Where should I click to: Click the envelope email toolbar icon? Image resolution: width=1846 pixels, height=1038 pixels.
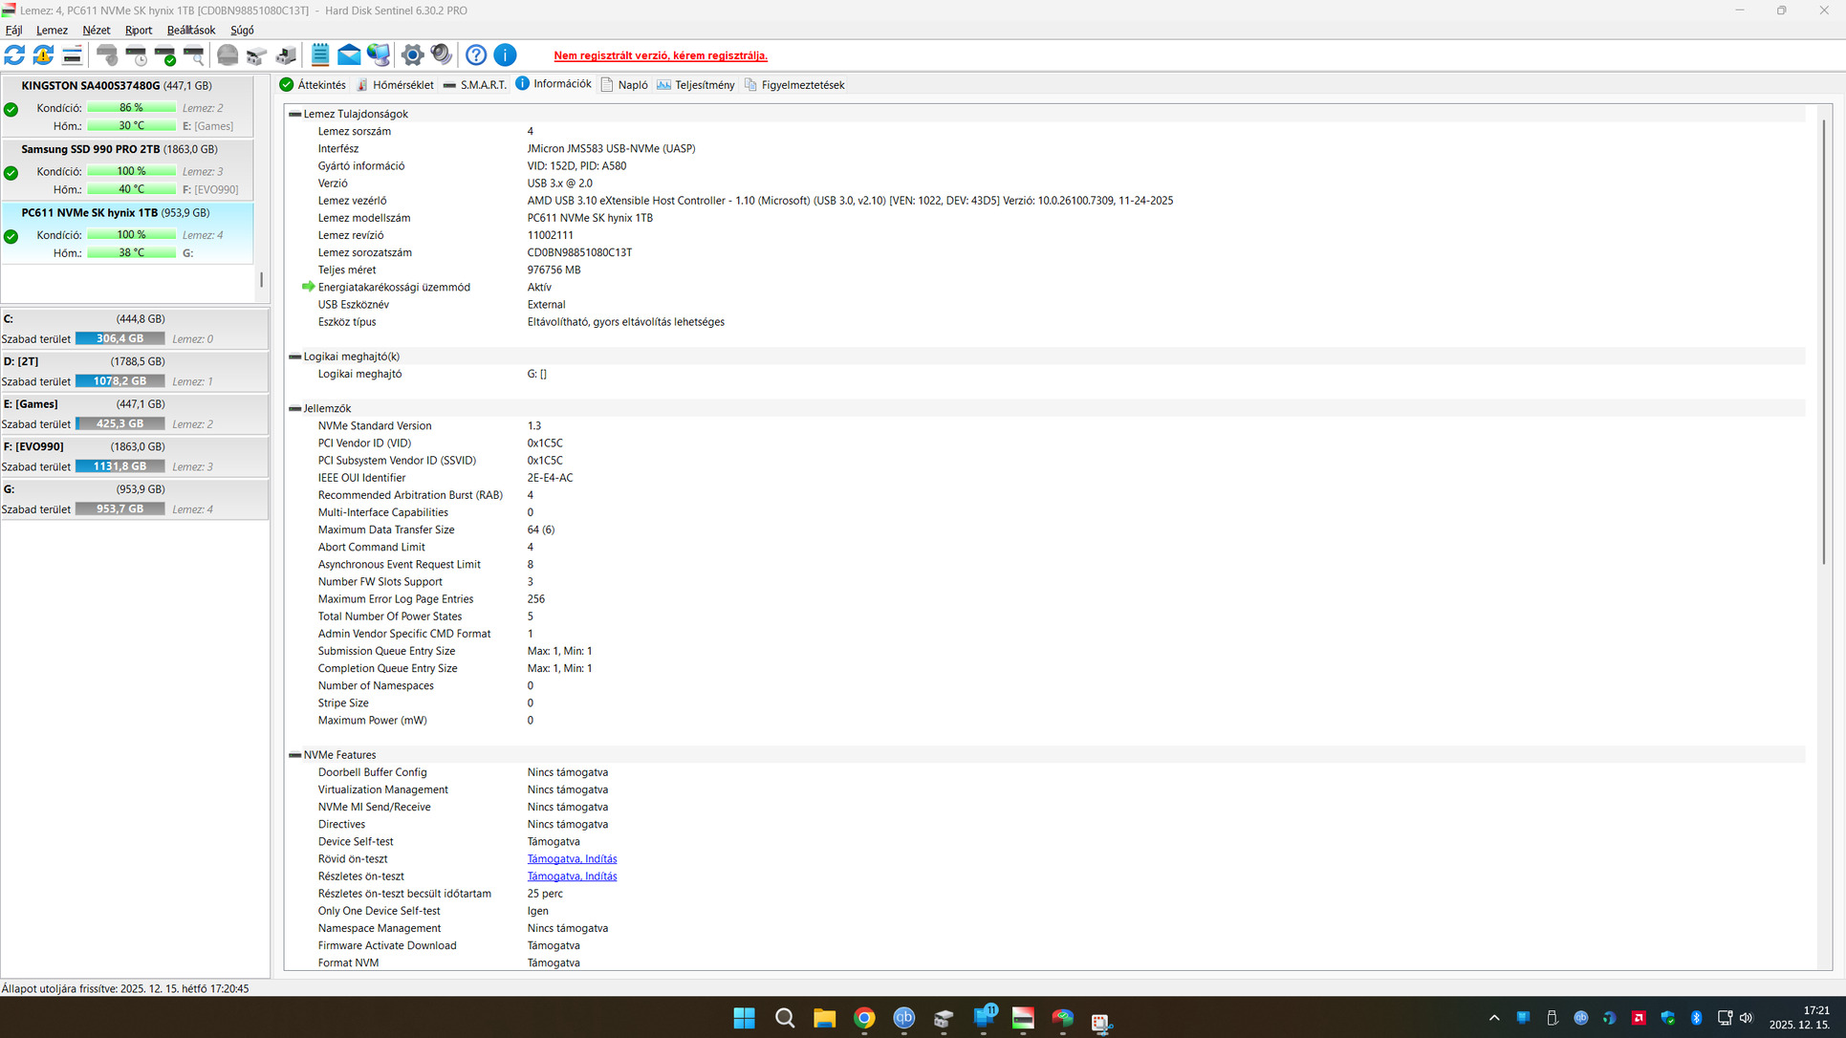[349, 55]
